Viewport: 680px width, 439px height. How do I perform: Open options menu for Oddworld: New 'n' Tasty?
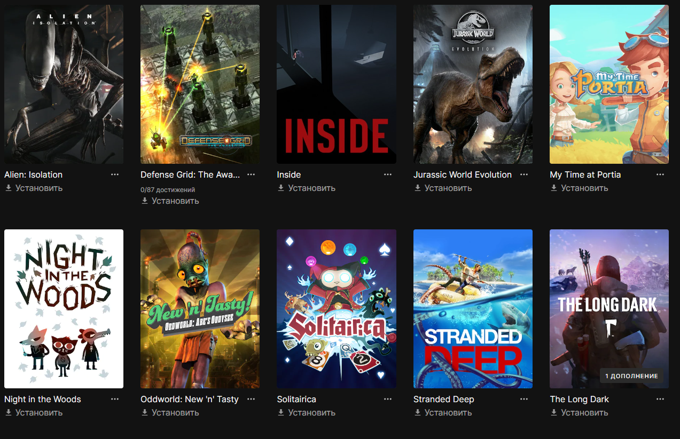(x=251, y=399)
